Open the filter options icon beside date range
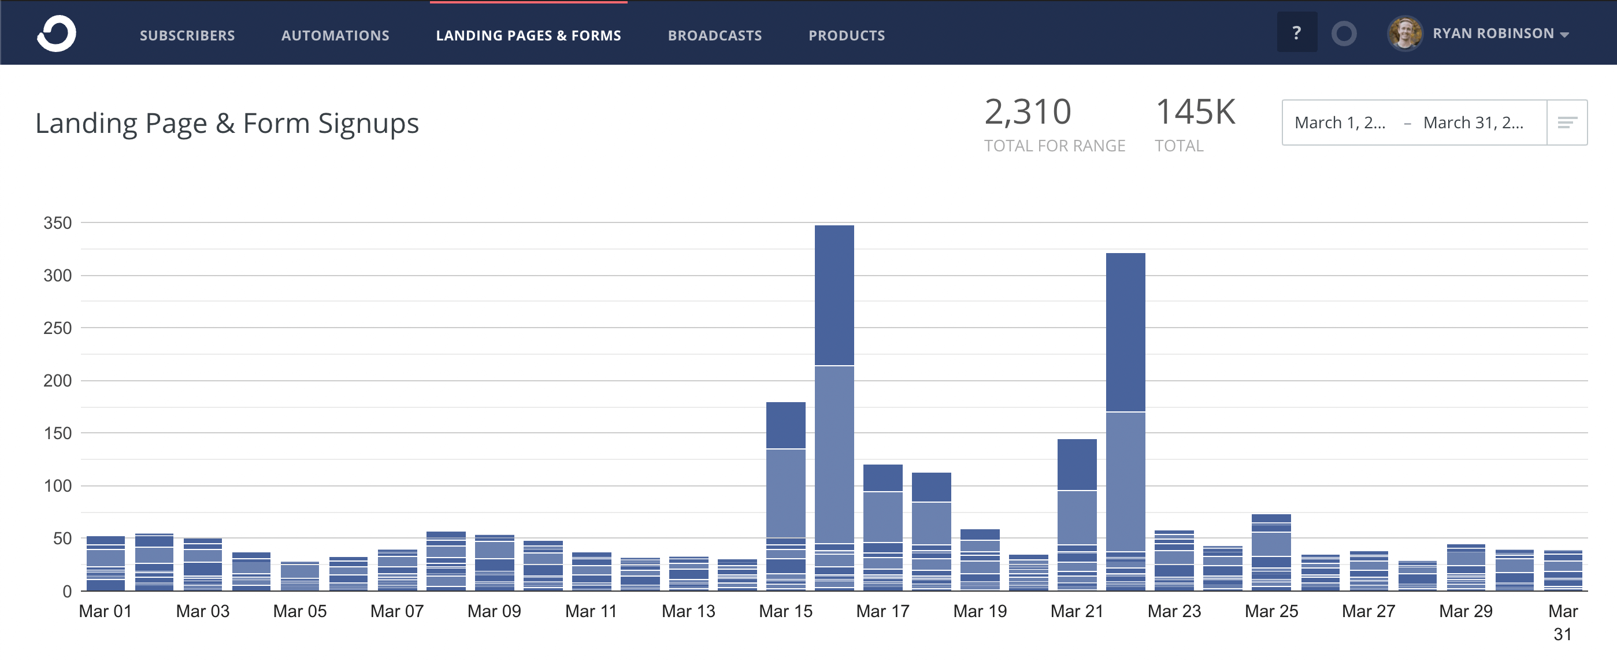This screenshot has height=661, width=1617. click(1567, 122)
